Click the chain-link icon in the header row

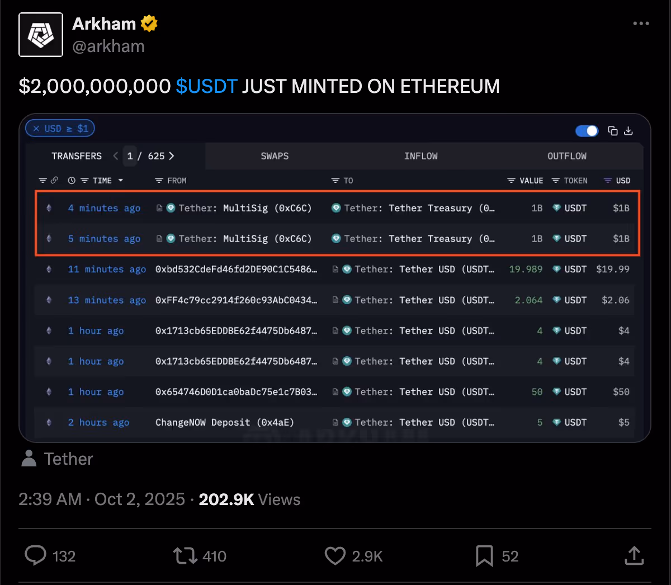[x=54, y=180]
